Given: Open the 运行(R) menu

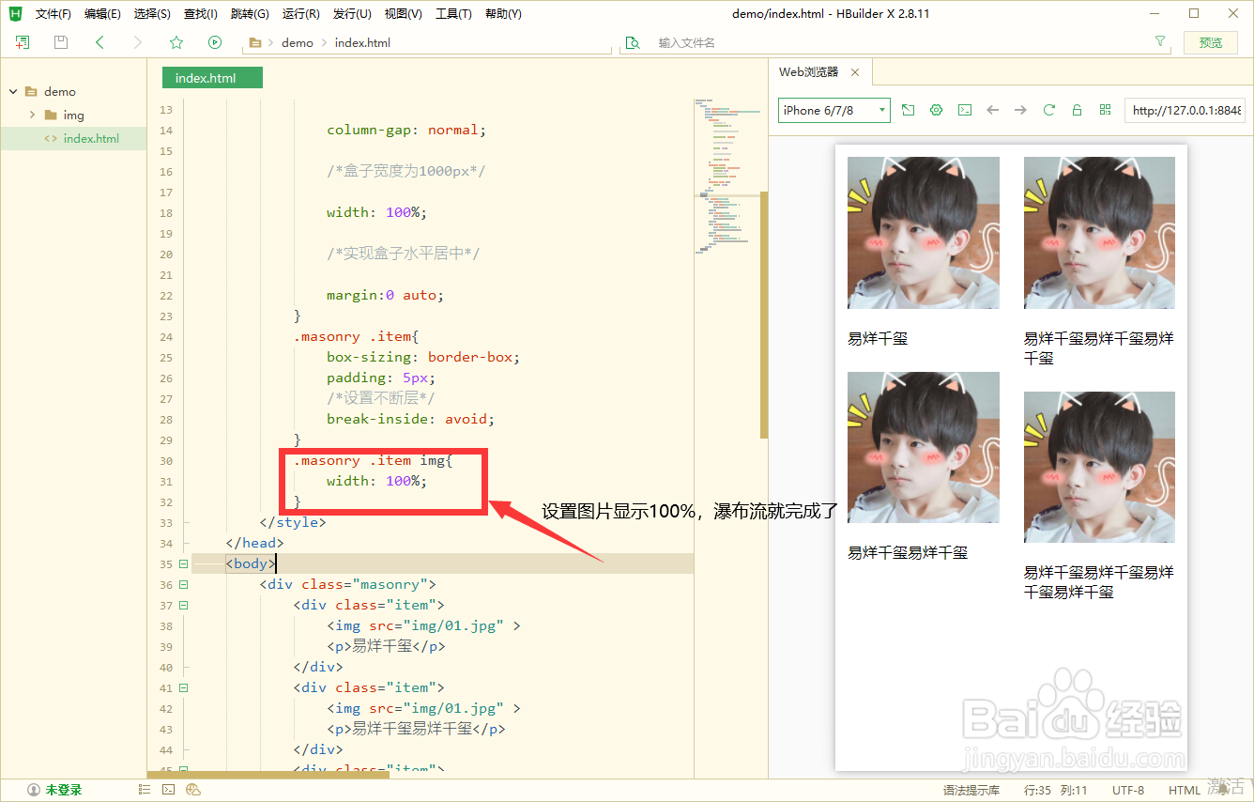Looking at the screenshot, I should tap(300, 14).
